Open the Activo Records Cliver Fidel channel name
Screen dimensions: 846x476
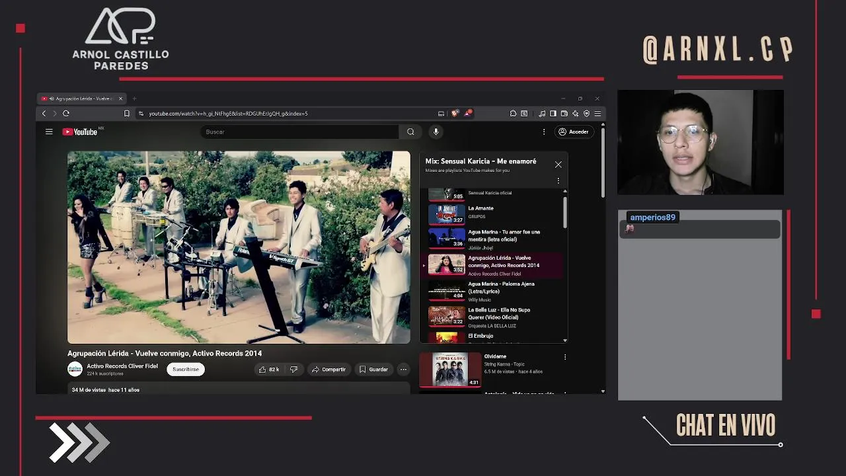click(122, 366)
